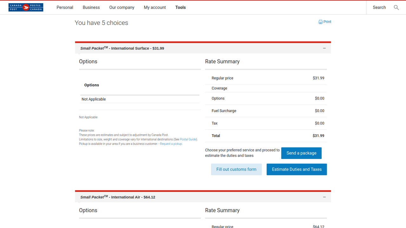Screen dimensions: 406x228
Task: Open the My account menu
Action: click(155, 7)
